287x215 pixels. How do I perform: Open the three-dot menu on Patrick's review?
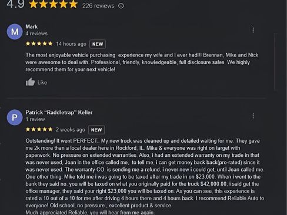click(253, 116)
